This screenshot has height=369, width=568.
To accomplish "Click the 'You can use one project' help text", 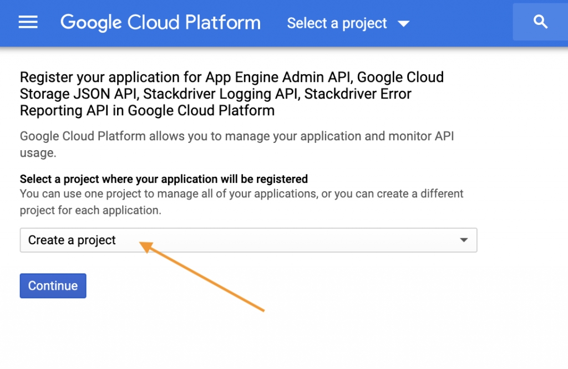I will (242, 202).
